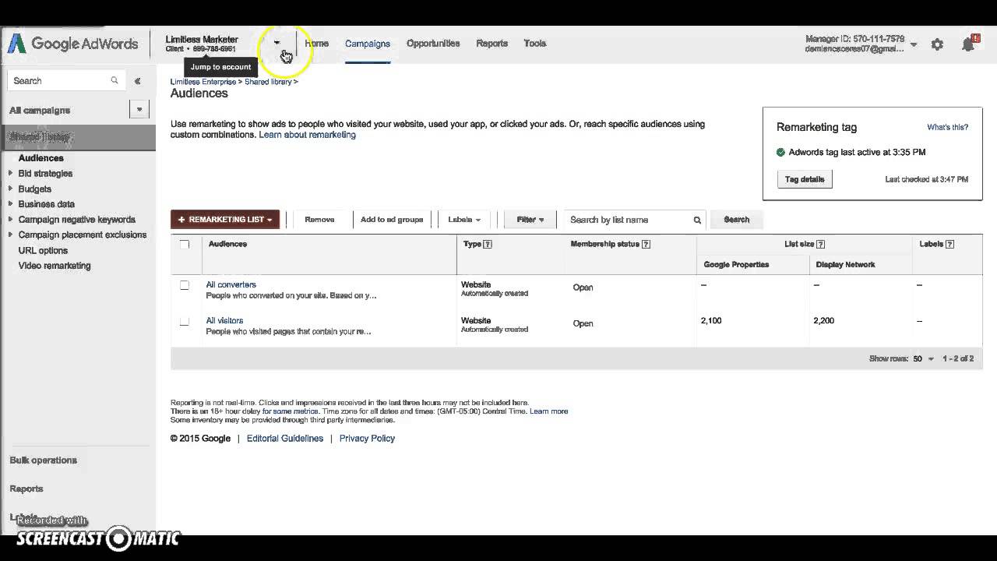Image resolution: width=997 pixels, height=561 pixels.
Task: Sort by Display Network column header
Action: click(845, 265)
